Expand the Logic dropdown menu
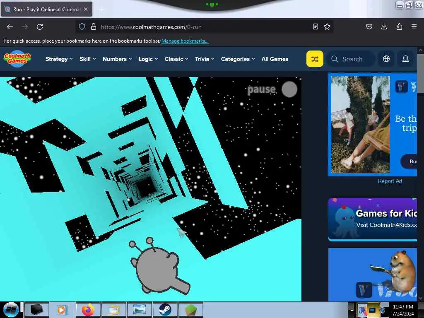 point(148,59)
